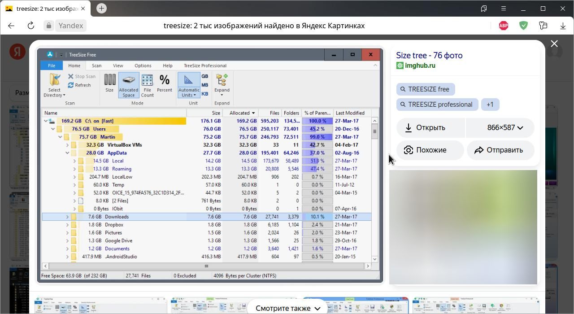In TreeSize image, click Select Directory icon

pyautogui.click(x=55, y=85)
